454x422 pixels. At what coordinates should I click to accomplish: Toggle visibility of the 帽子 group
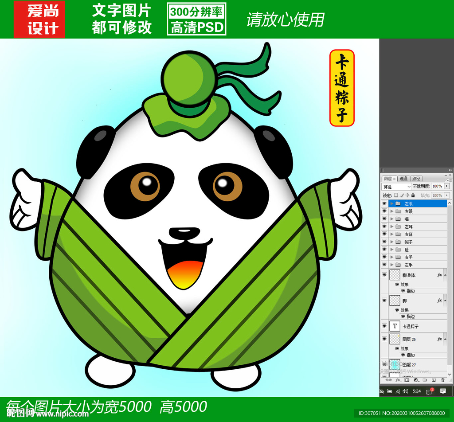[x=384, y=242]
